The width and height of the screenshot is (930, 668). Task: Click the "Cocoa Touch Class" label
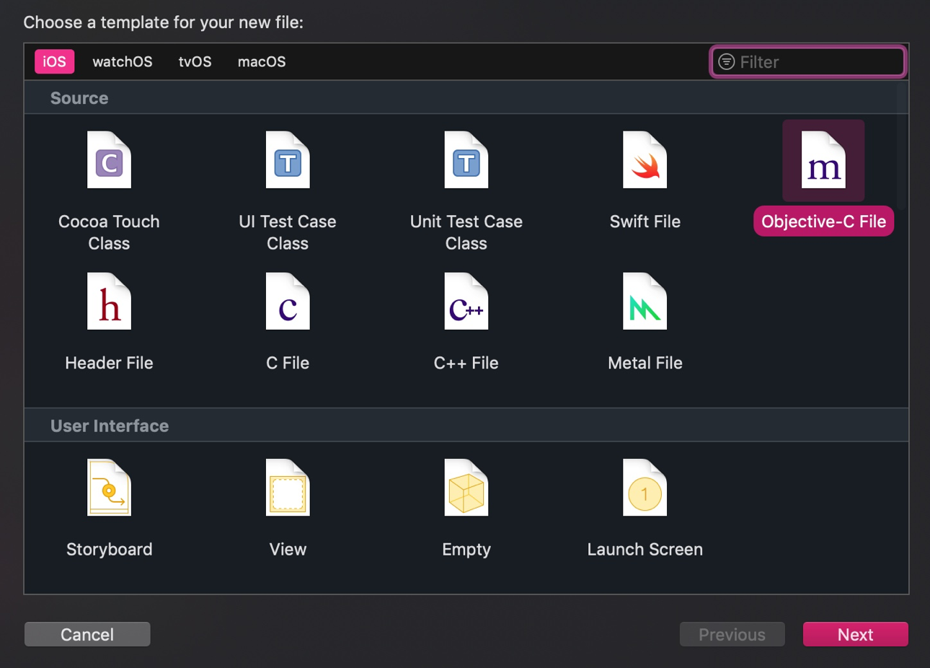(x=109, y=232)
